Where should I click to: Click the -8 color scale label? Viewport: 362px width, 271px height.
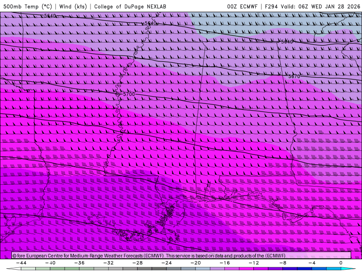click(283, 263)
